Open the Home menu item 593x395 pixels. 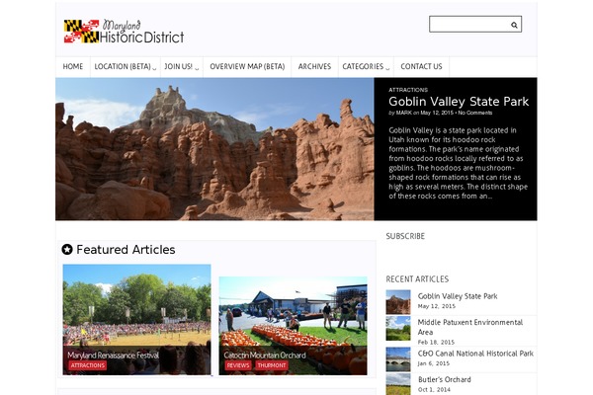pyautogui.click(x=72, y=67)
